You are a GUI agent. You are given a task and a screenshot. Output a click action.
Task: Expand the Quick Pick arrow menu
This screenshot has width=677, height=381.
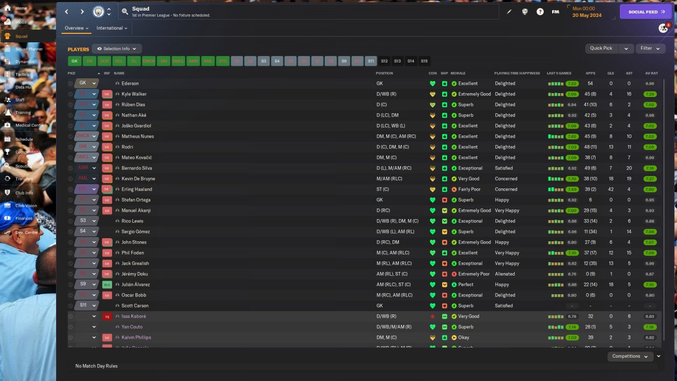pos(626,48)
